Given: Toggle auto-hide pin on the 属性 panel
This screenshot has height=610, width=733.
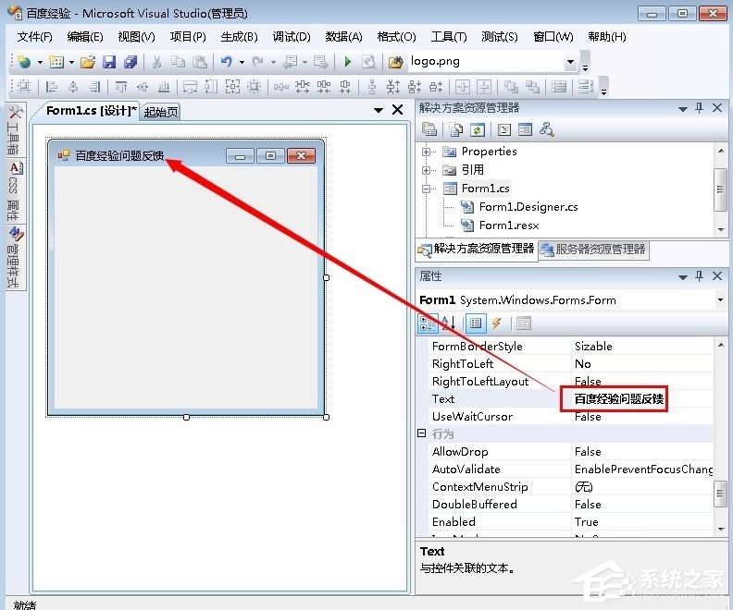Looking at the screenshot, I should [x=700, y=276].
